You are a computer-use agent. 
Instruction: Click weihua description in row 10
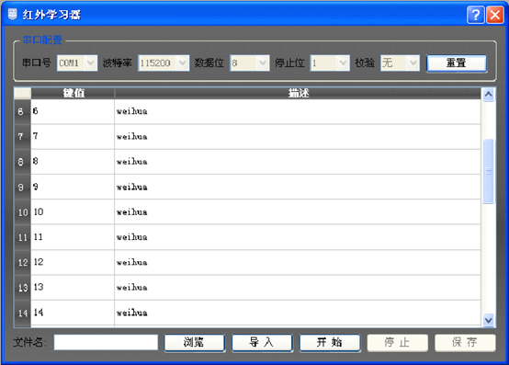[298, 212]
